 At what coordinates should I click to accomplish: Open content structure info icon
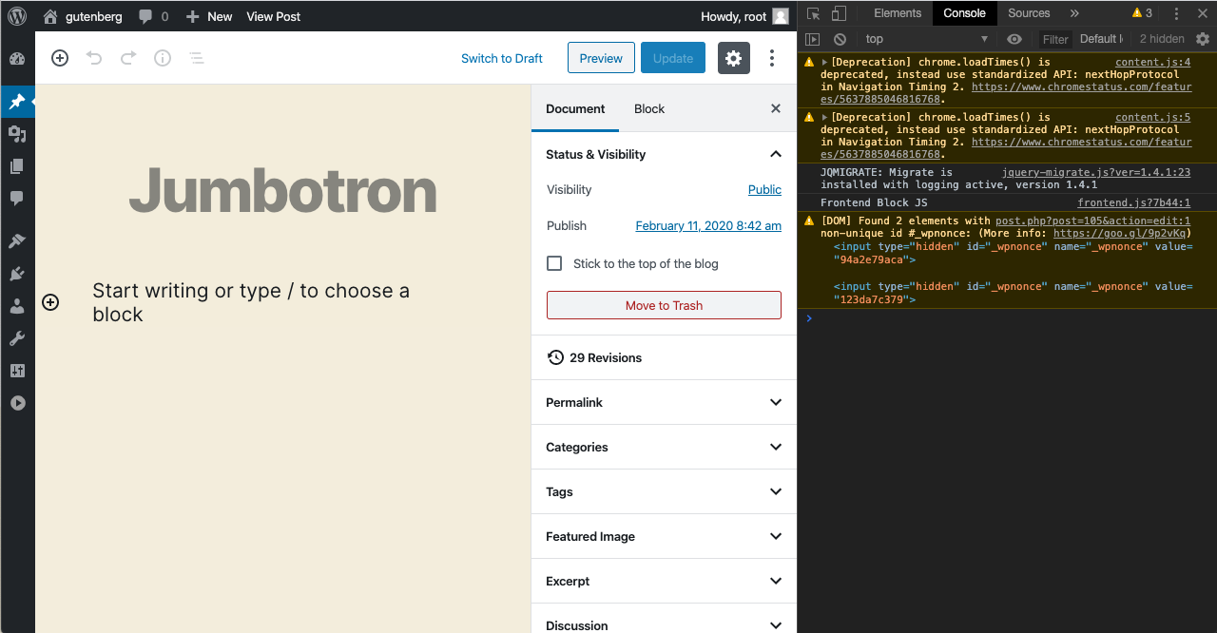coord(162,58)
